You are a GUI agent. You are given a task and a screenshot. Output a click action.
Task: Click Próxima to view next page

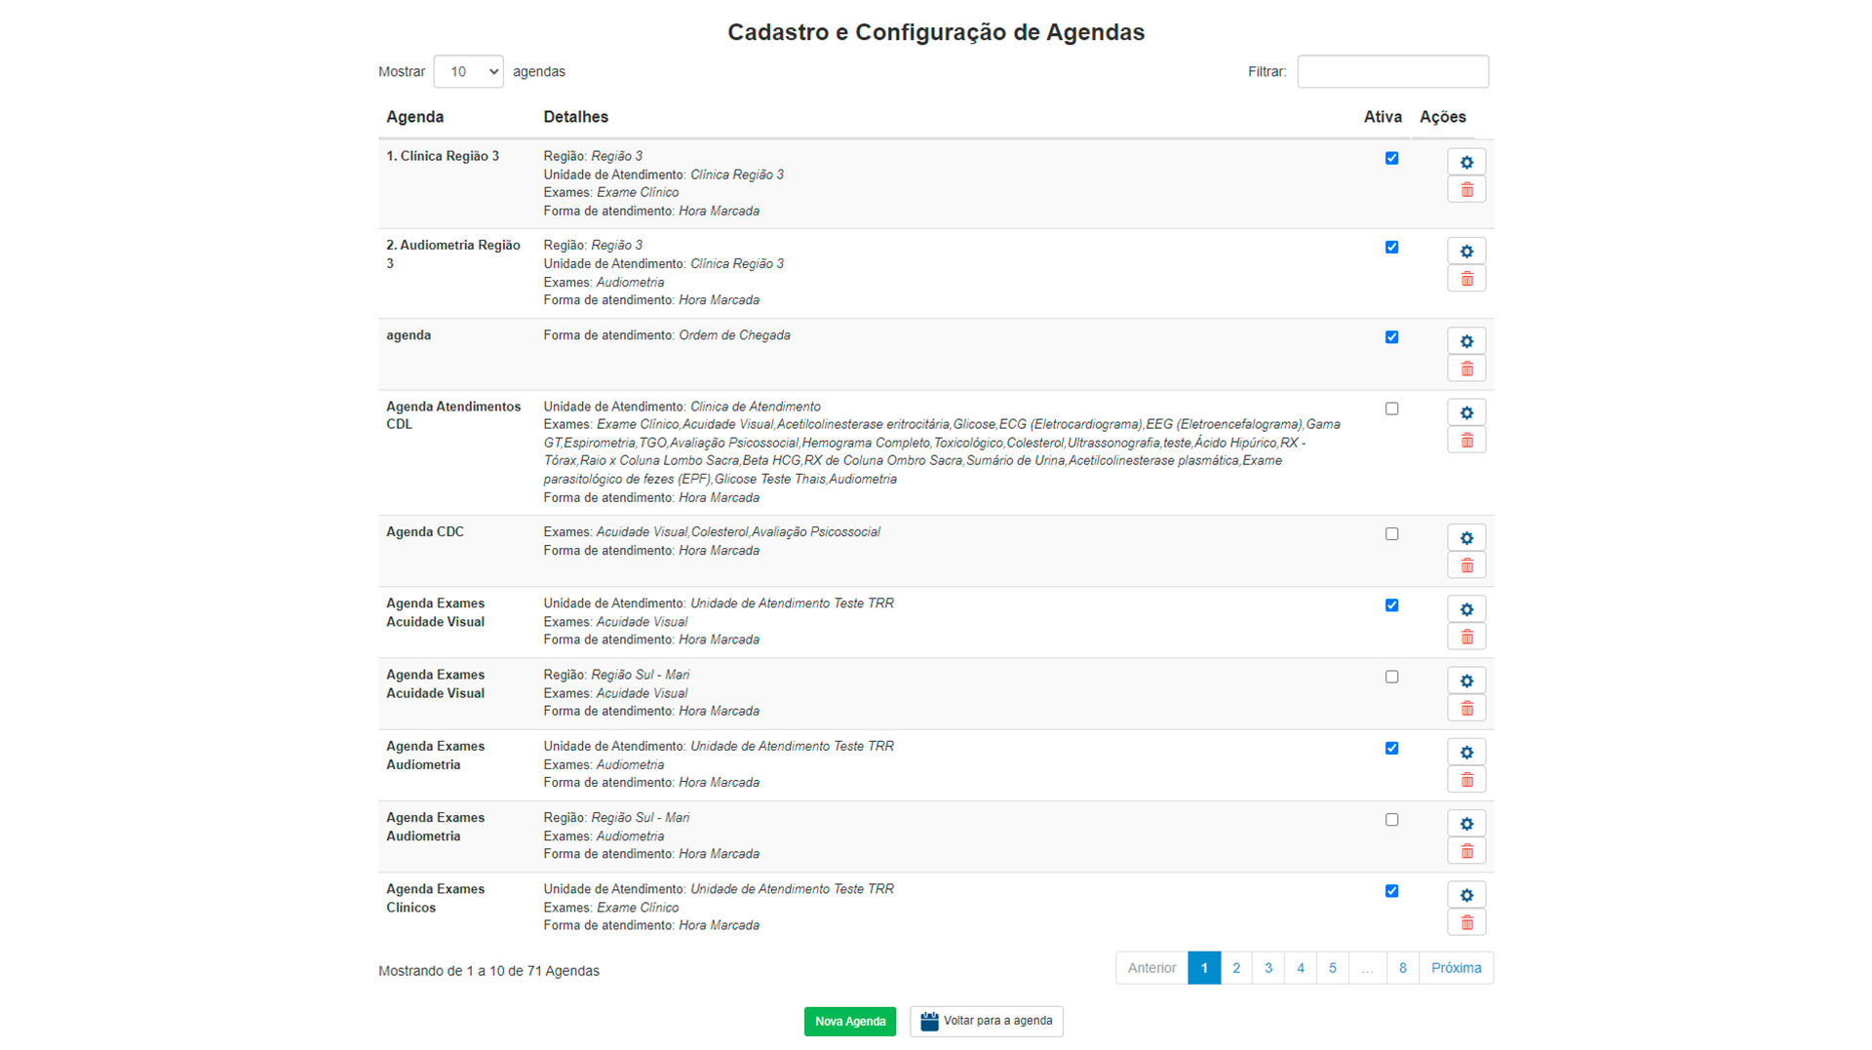pyautogui.click(x=1456, y=968)
